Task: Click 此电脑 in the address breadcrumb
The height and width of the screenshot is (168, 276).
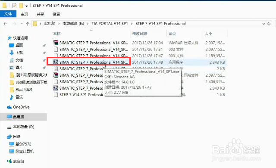Action: coord(50,24)
